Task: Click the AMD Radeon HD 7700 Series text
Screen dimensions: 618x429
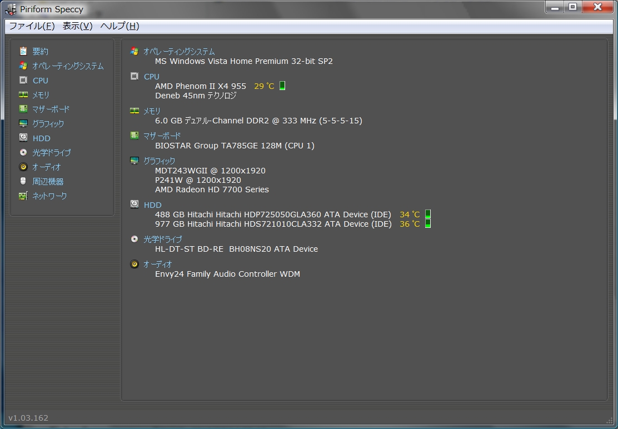Action: click(212, 189)
